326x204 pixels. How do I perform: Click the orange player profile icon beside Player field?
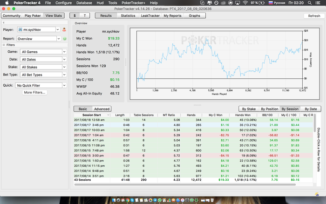click(64, 30)
